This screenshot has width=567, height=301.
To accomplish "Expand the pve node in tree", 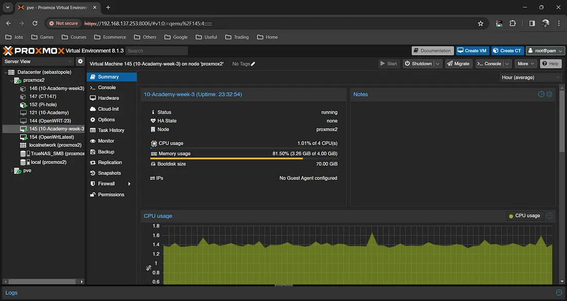I will click(x=12, y=171).
